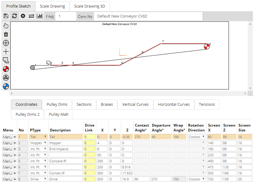Click the refresh arrows icon in toolbar
255x184 pixels.
(14, 16)
